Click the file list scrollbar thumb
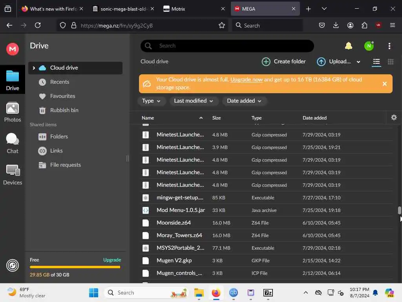This screenshot has width=402, height=302. (x=399, y=210)
